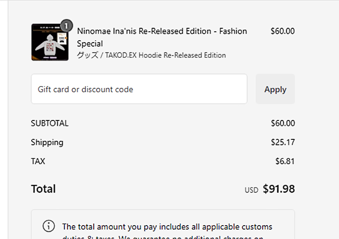Click the customs duties notice text
Screen dimensions: 339x239
click(167, 227)
